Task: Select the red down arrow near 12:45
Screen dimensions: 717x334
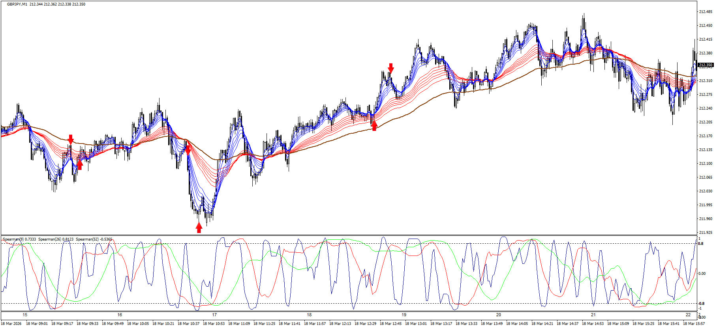Action: coord(391,68)
